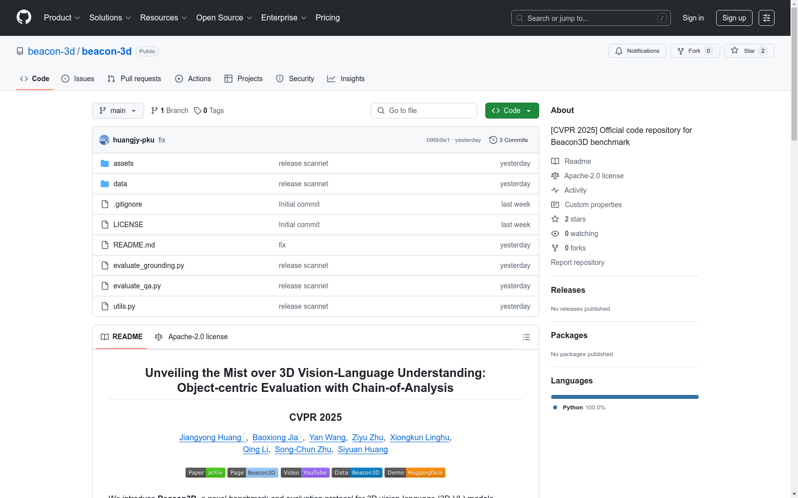The image size is (798, 498).
Task: Click the eye icon beside 0 watching
Action: pos(555,234)
